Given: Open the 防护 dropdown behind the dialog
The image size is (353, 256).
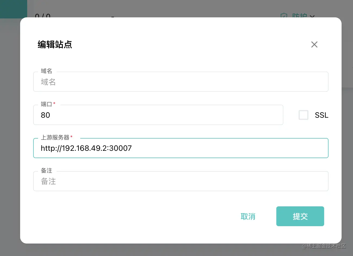Looking at the screenshot, I should (299, 16).
